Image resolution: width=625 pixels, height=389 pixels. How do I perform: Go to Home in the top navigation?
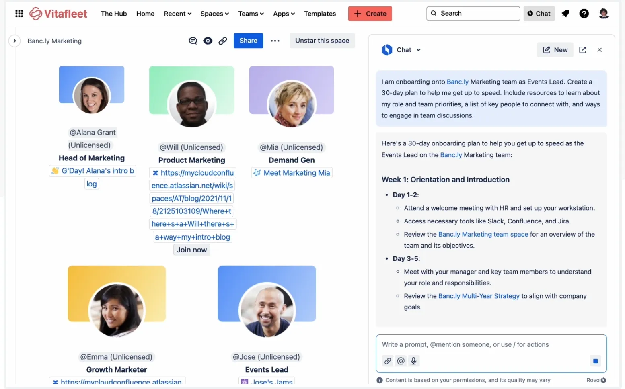click(x=145, y=14)
